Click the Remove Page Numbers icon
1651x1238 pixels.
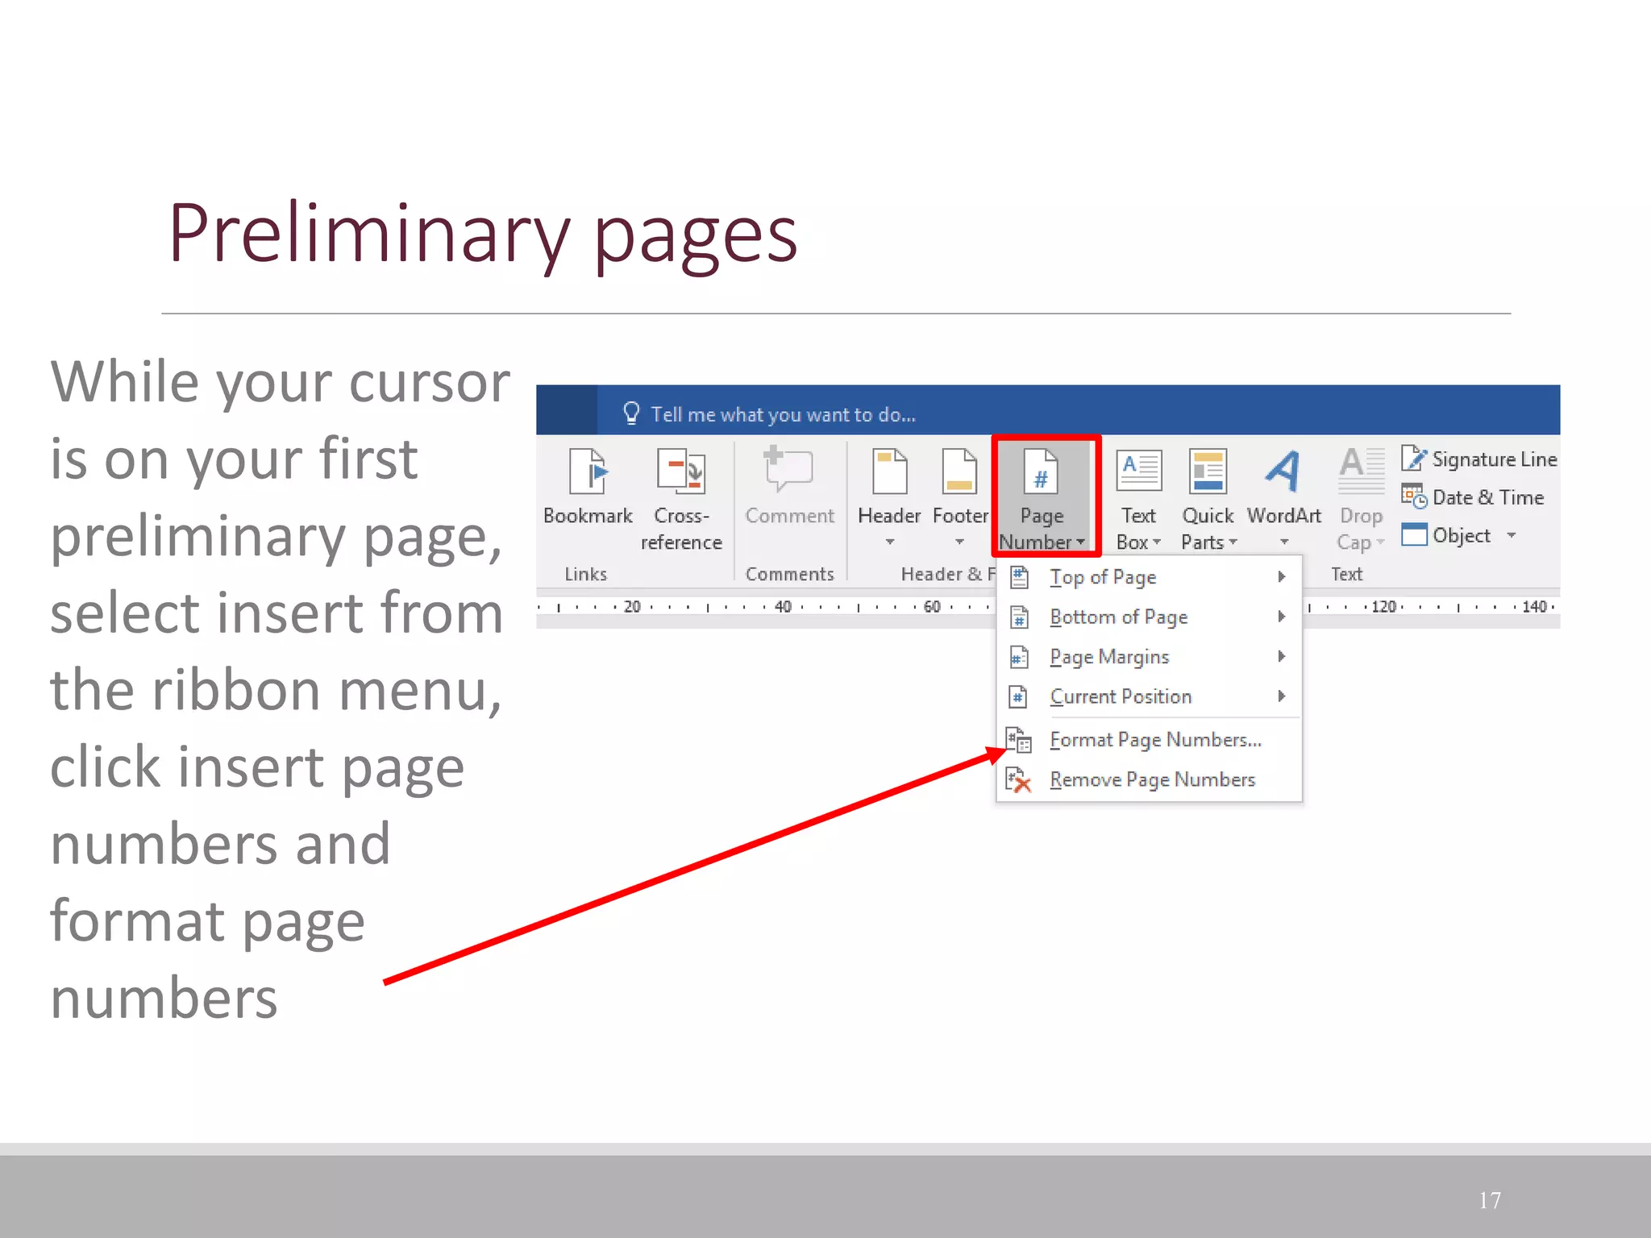click(x=1019, y=779)
